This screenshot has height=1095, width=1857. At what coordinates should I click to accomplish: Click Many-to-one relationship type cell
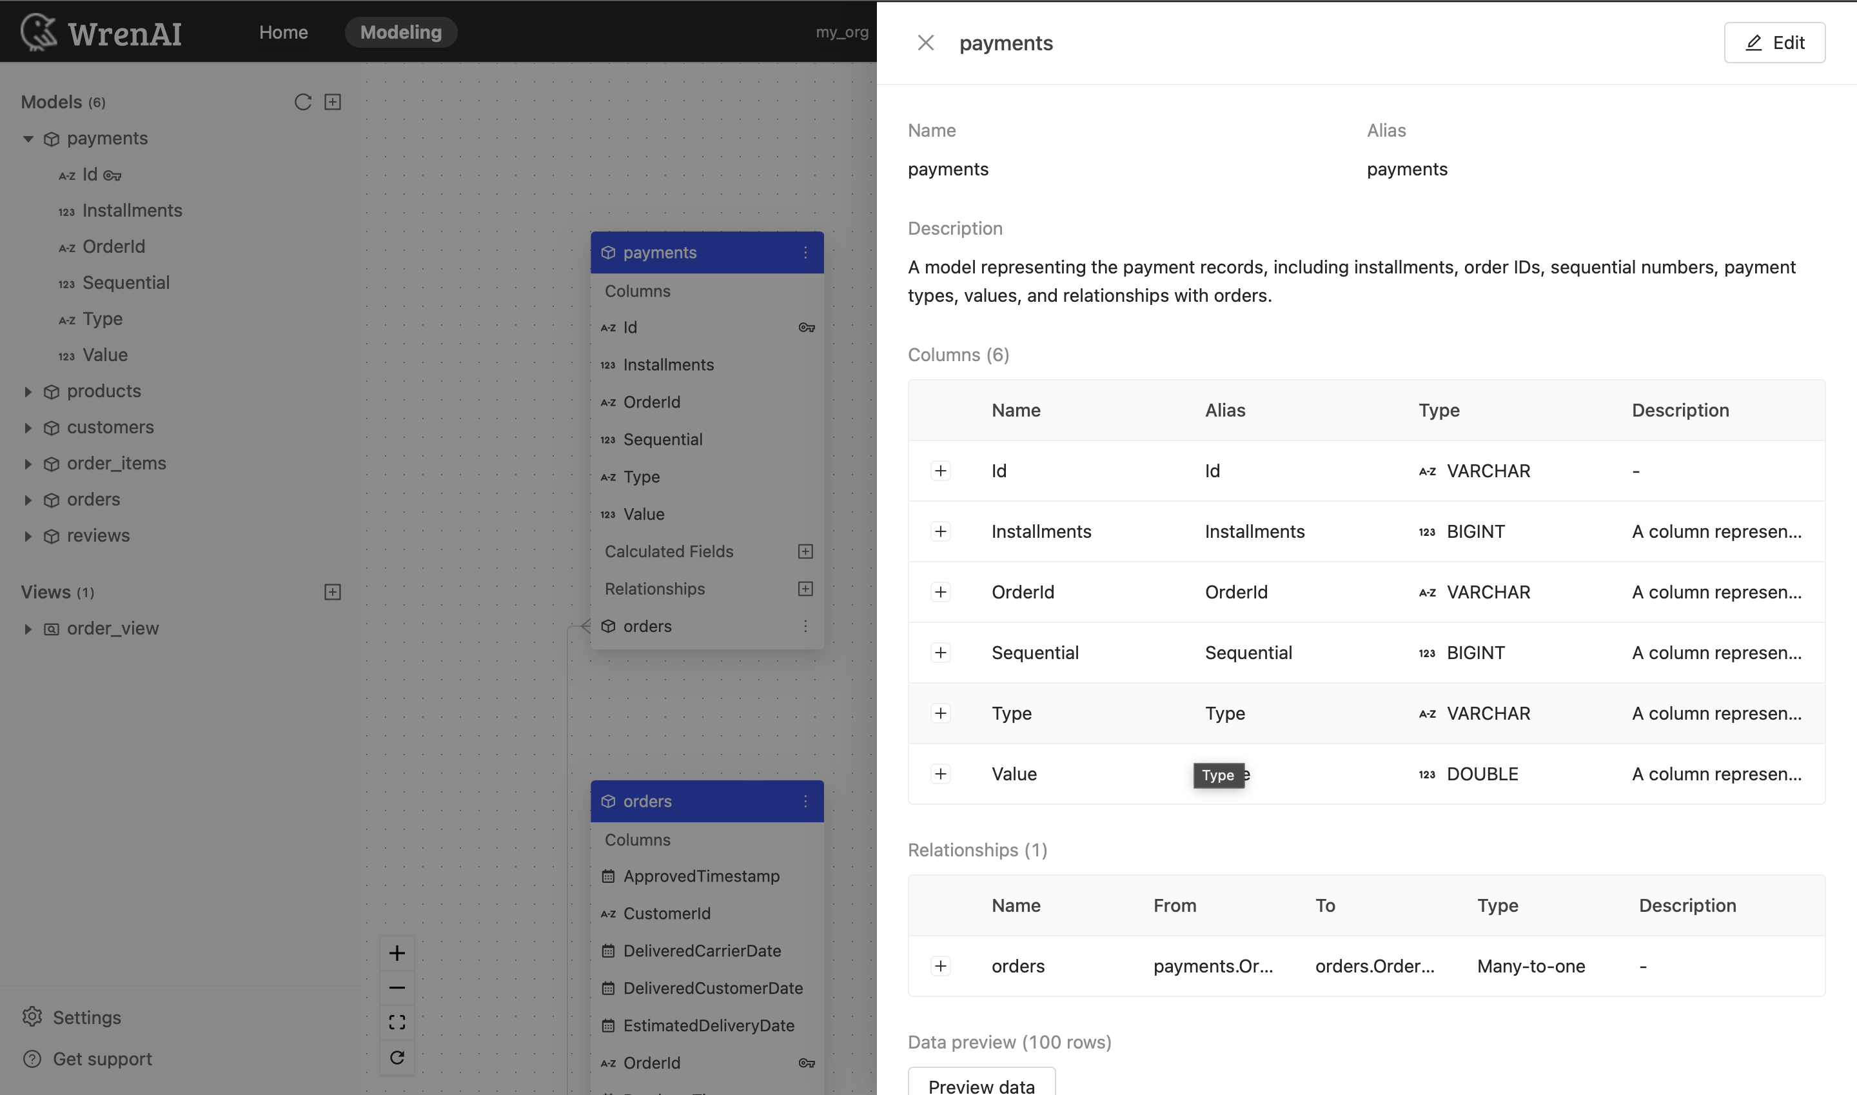(x=1531, y=966)
